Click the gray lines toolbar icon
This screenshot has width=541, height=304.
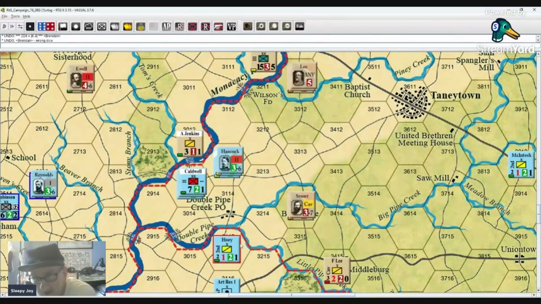[153, 27]
